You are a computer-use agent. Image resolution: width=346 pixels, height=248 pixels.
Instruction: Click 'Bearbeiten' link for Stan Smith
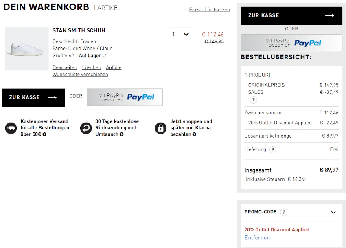pyautogui.click(x=65, y=67)
